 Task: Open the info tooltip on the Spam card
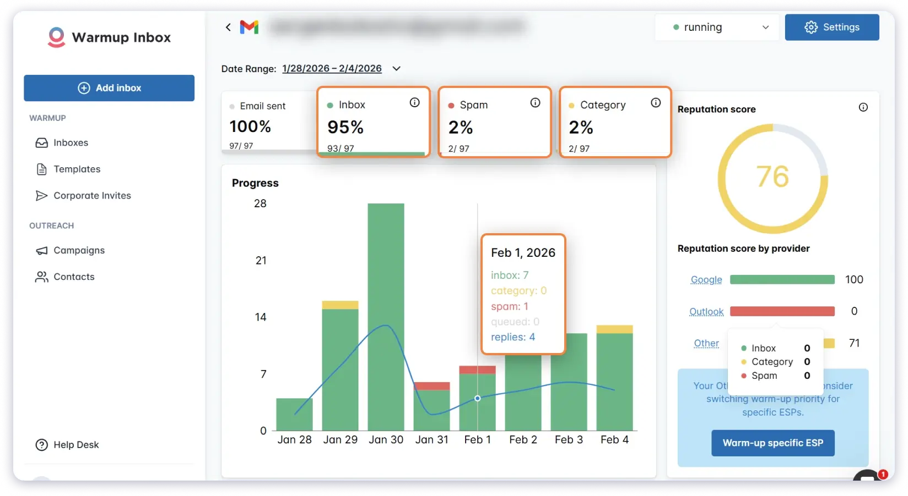535,102
